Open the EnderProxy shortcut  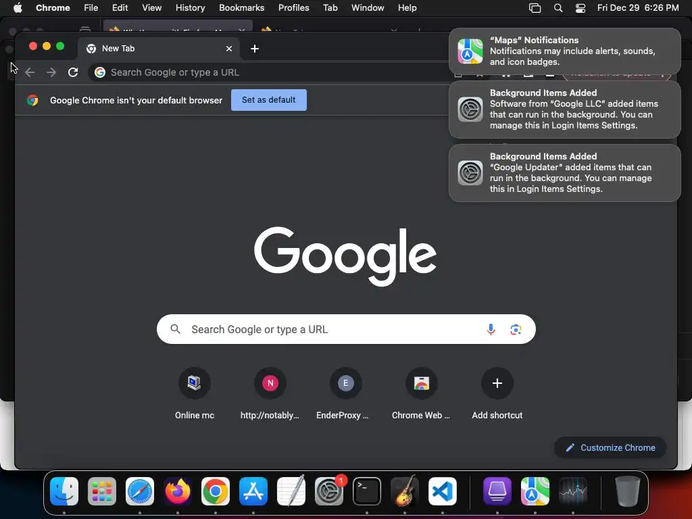pos(345,394)
